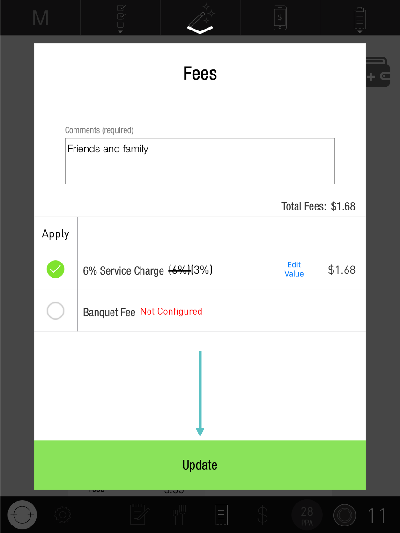Uncheck the 6% Service Charge fee

click(55, 269)
